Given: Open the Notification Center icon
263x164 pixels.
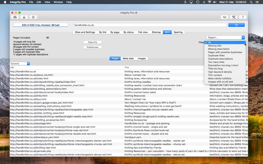Looking at the screenshot, I should click(257, 2).
